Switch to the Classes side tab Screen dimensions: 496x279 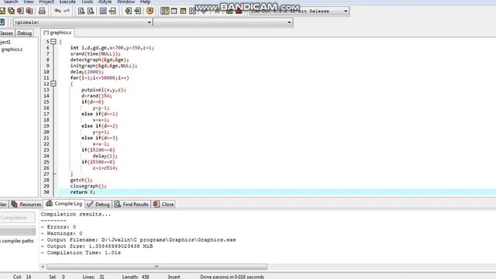[7, 33]
